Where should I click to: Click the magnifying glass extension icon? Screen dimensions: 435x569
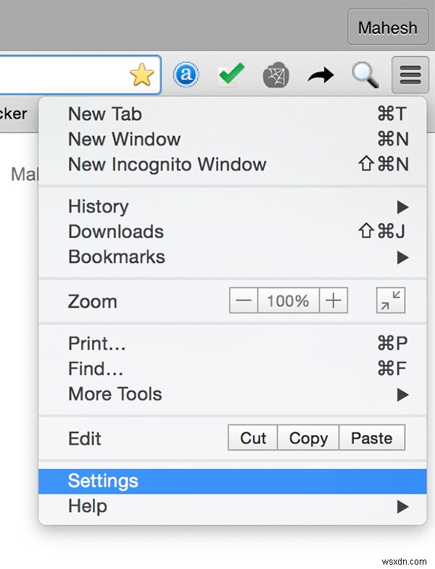365,75
